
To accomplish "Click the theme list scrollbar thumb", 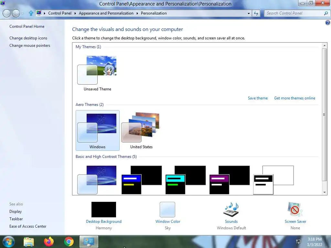I will point(325,115).
